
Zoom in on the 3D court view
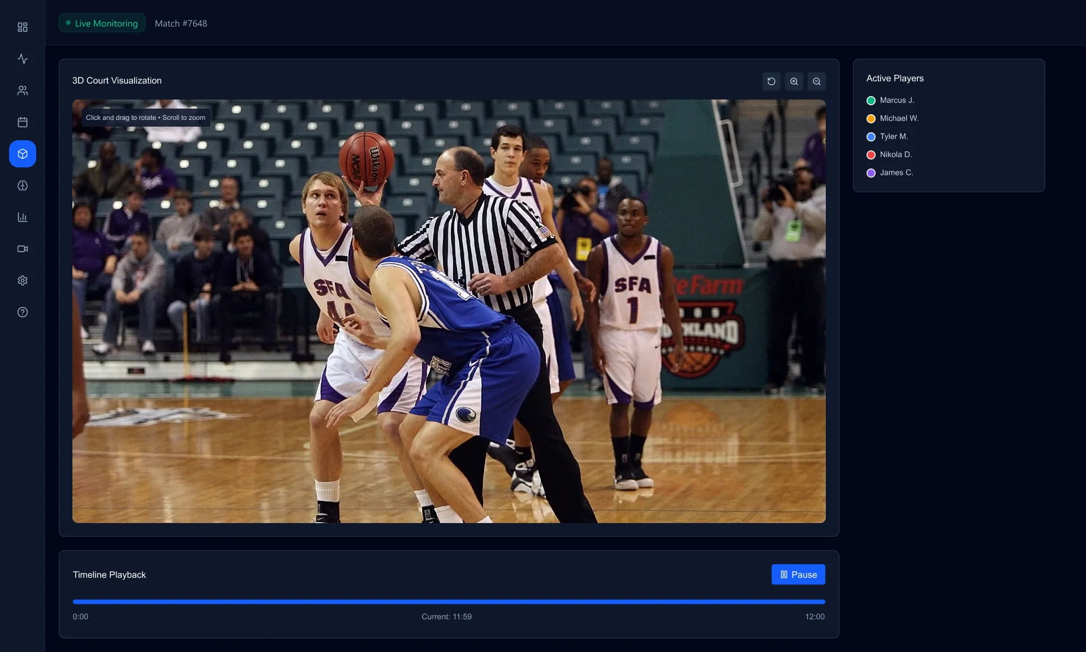click(794, 81)
